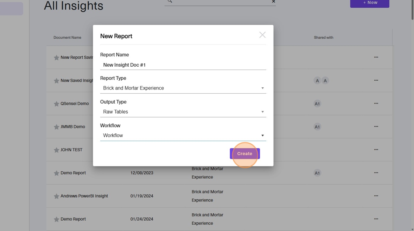This screenshot has height=231, width=414.
Task: Expand the Workflow dropdown
Action: tap(183, 136)
